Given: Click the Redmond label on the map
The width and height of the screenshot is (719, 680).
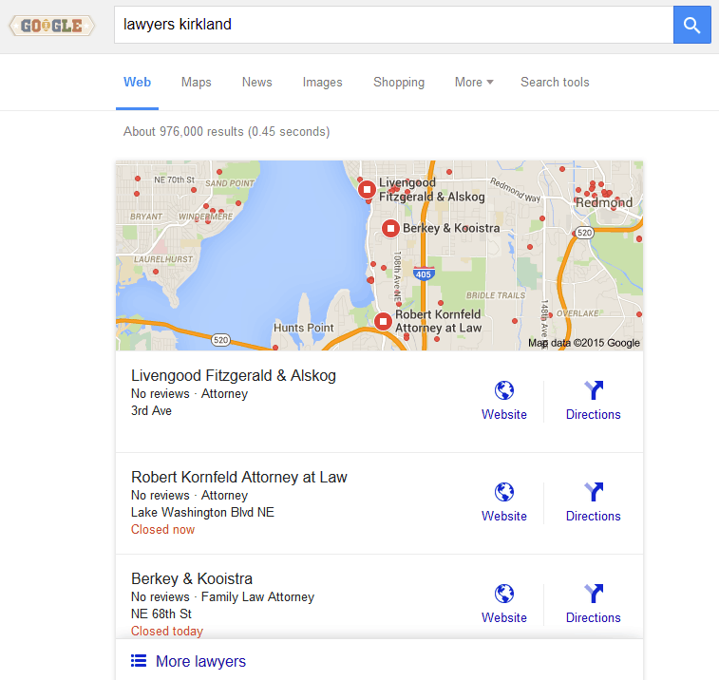Looking at the screenshot, I should tap(604, 202).
